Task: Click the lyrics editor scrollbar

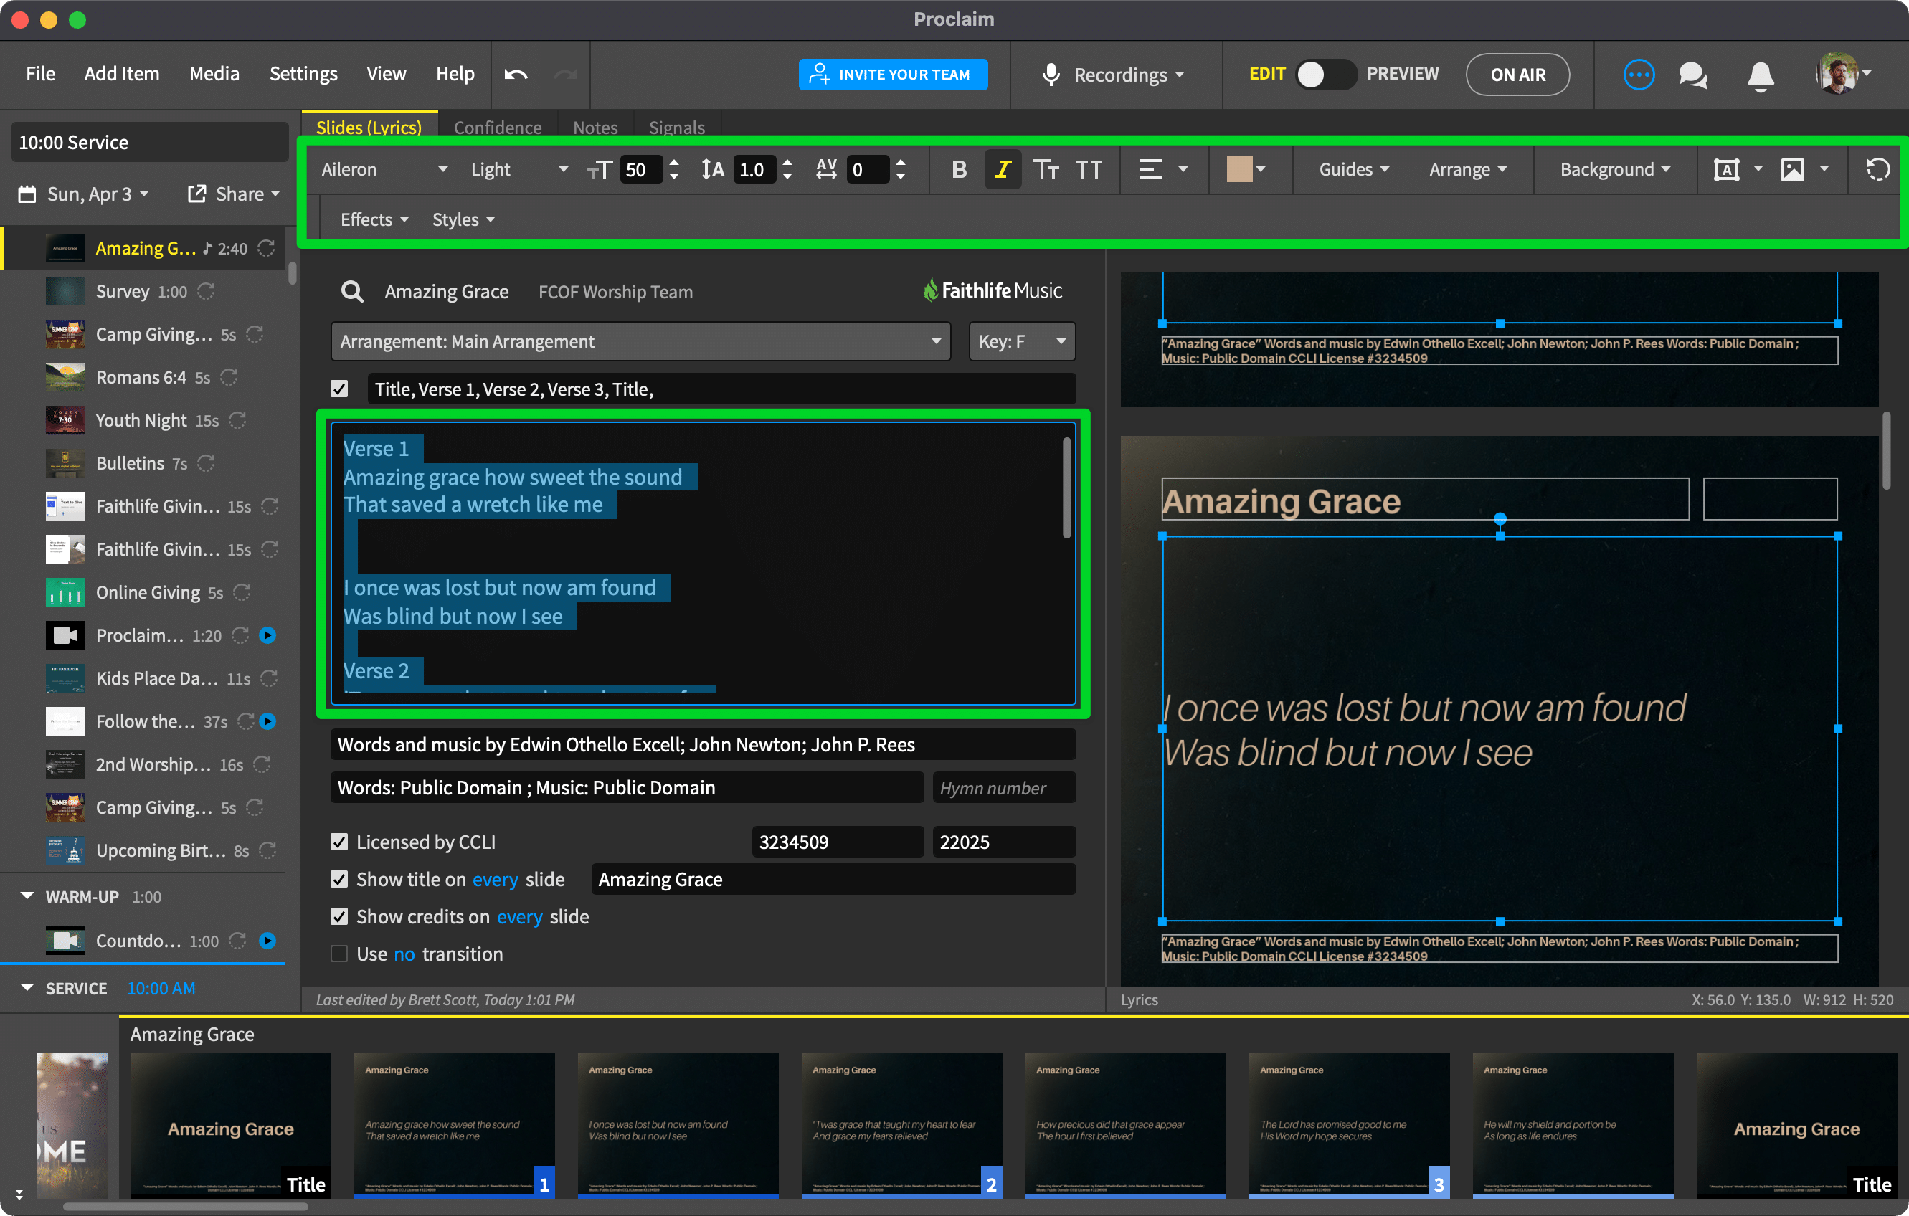Action: click(x=1066, y=487)
